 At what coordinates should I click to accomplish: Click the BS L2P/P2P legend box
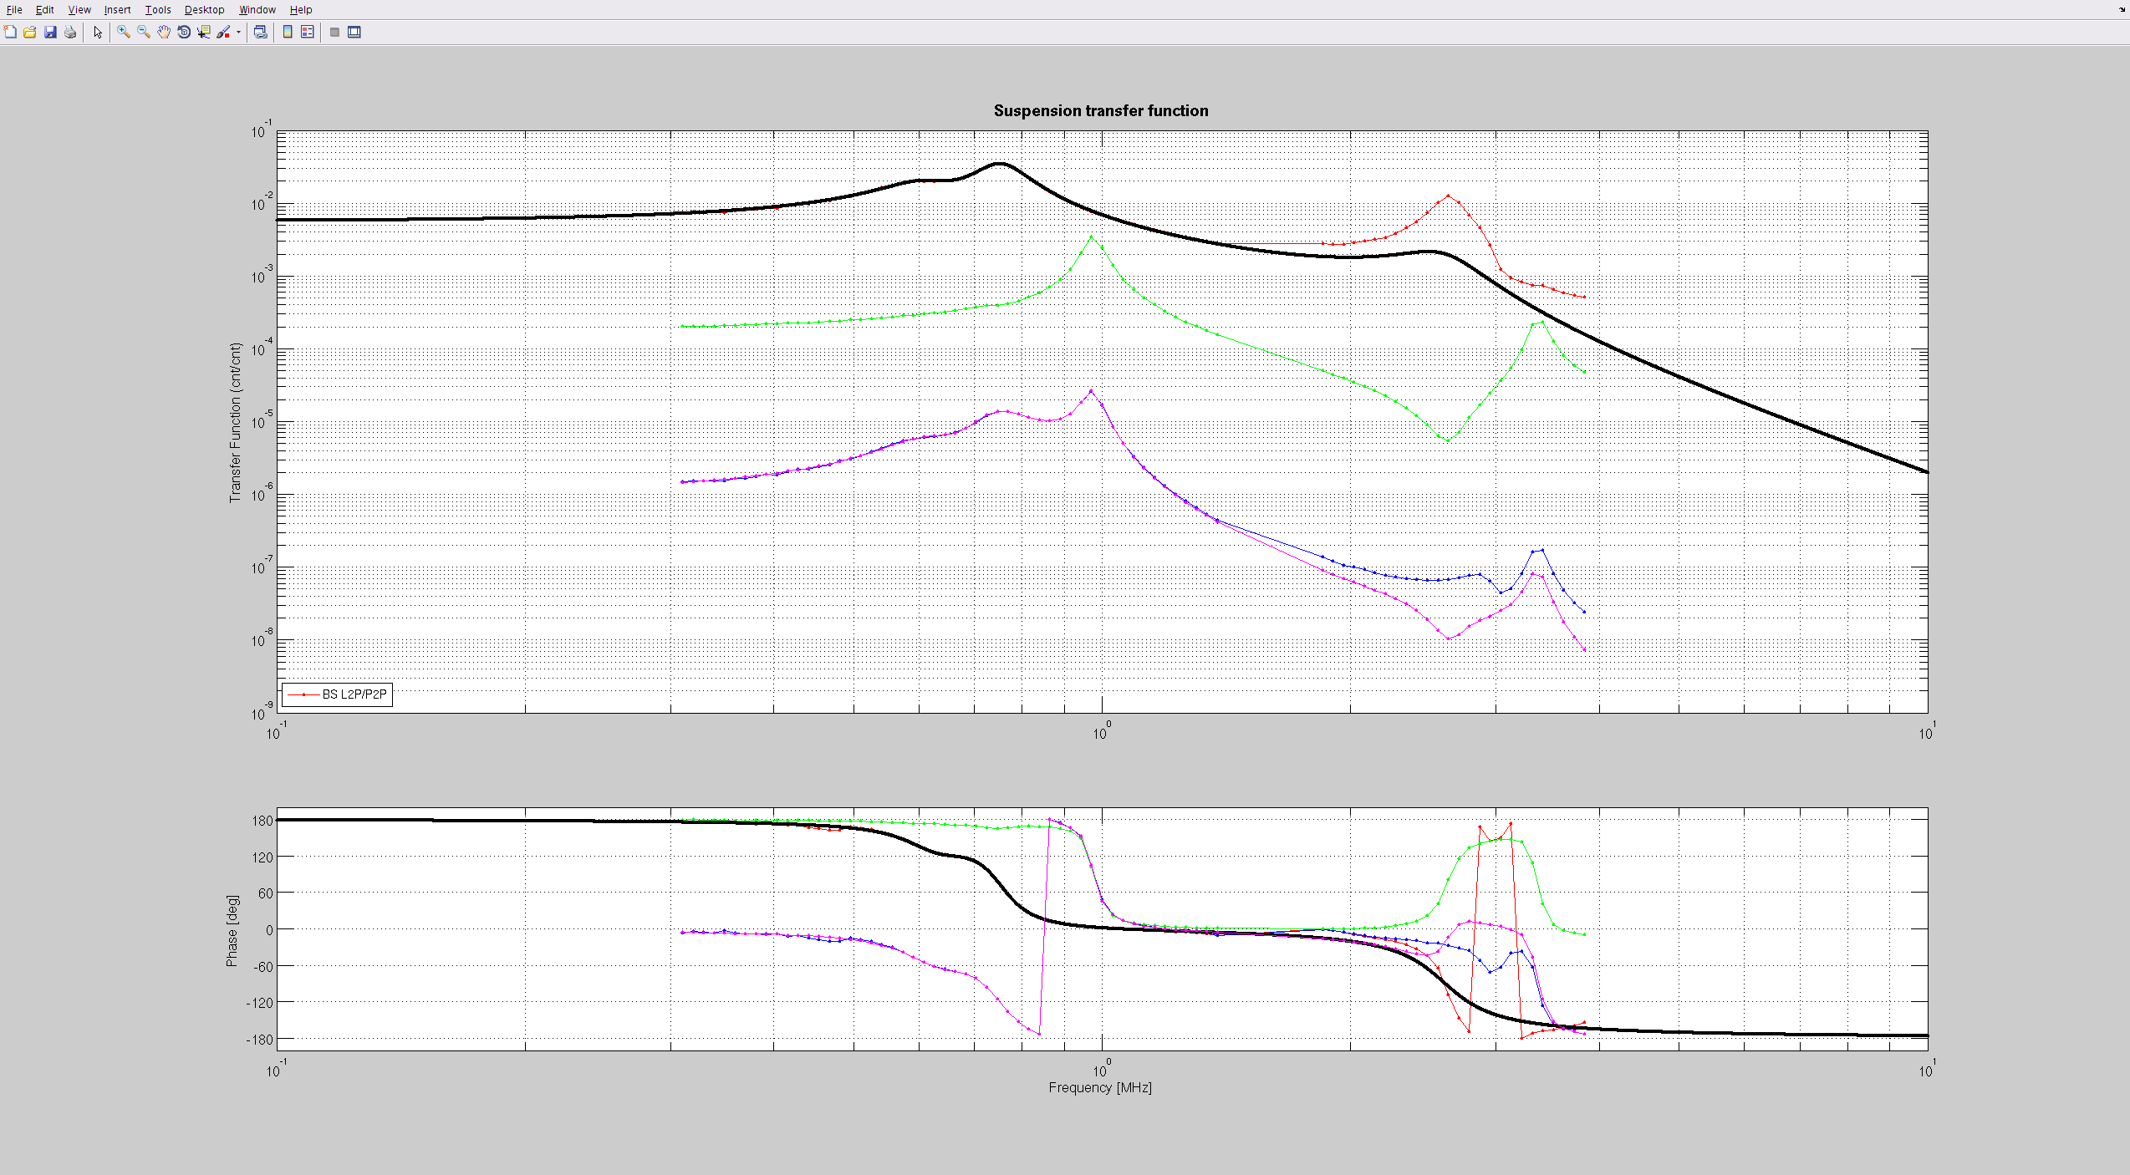(337, 694)
